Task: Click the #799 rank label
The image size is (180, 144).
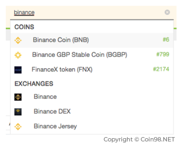Action: click(163, 54)
